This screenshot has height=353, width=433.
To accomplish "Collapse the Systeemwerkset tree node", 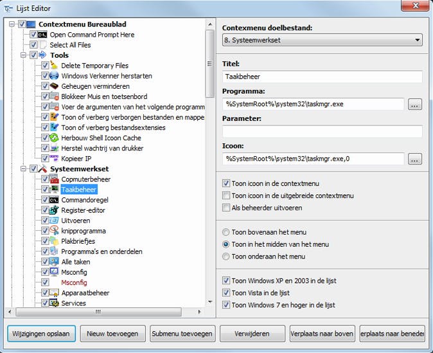I will click(24, 168).
